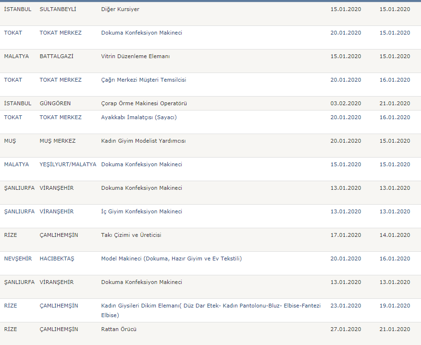This screenshot has height=345, width=421.
Task: Click the BATTALGAZİ district cell
Action: (x=56, y=56)
